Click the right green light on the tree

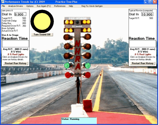coord(88,65)
